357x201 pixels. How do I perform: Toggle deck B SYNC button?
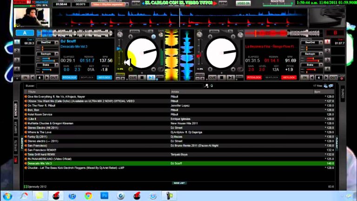(239, 77)
